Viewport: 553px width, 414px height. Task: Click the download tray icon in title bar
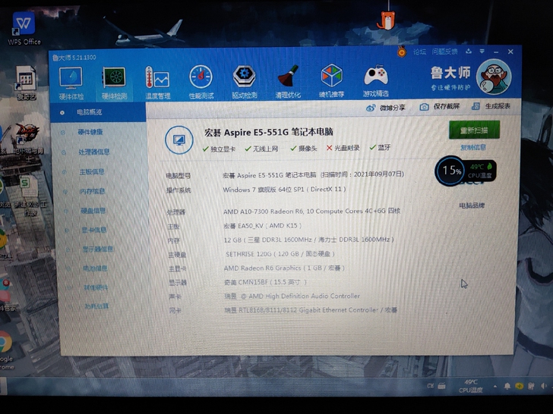[x=469, y=52]
